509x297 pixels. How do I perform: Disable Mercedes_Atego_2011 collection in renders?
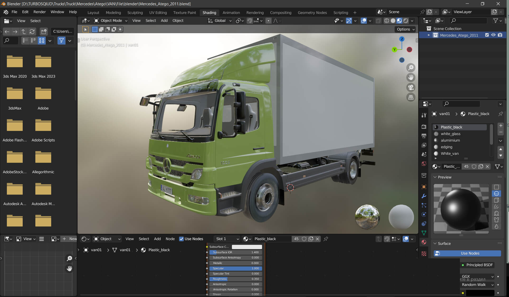pos(500,35)
